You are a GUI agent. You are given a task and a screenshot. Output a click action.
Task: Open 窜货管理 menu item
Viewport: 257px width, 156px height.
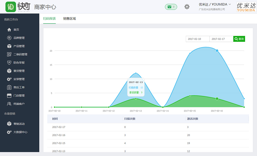coord(19,71)
